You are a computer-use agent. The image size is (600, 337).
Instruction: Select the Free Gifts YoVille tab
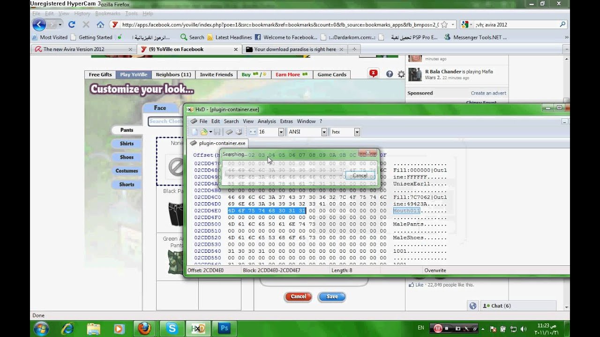100,74
